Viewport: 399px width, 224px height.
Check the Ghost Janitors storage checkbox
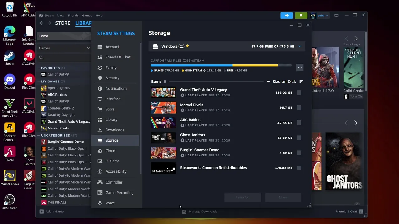299,138
